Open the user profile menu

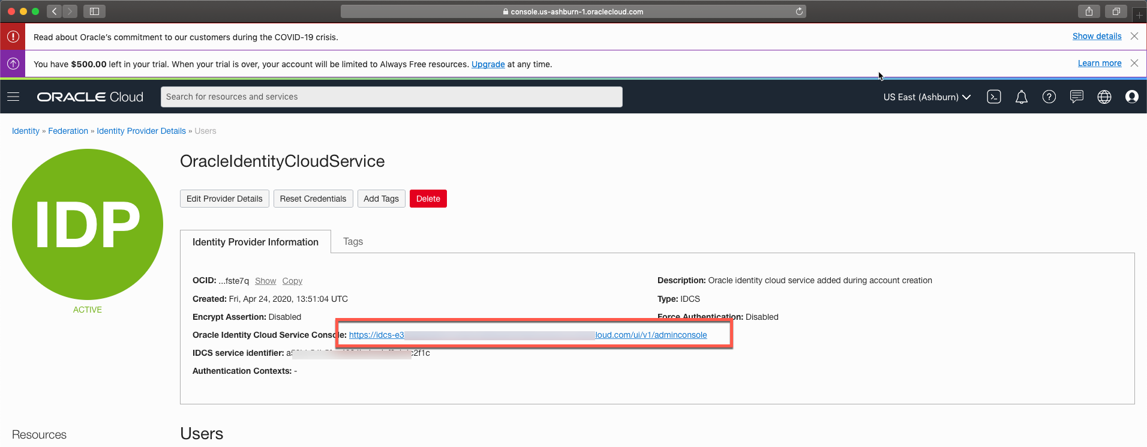point(1131,97)
